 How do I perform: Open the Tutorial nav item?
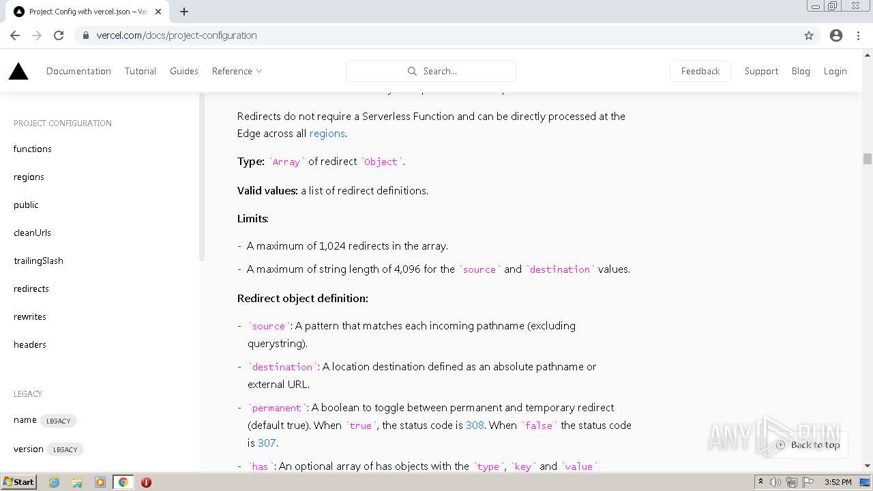coord(140,71)
